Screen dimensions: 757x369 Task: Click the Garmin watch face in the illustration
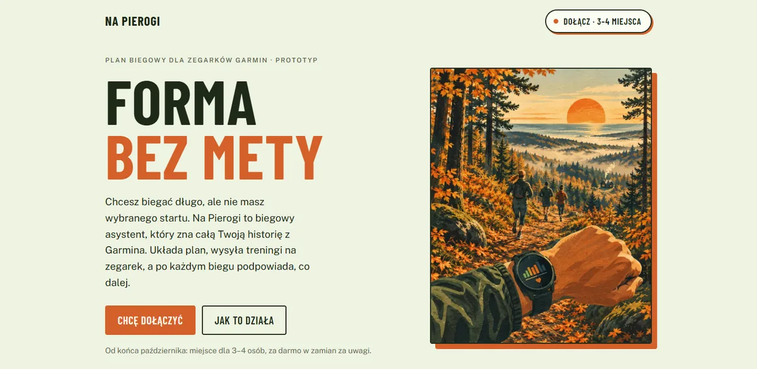point(536,274)
